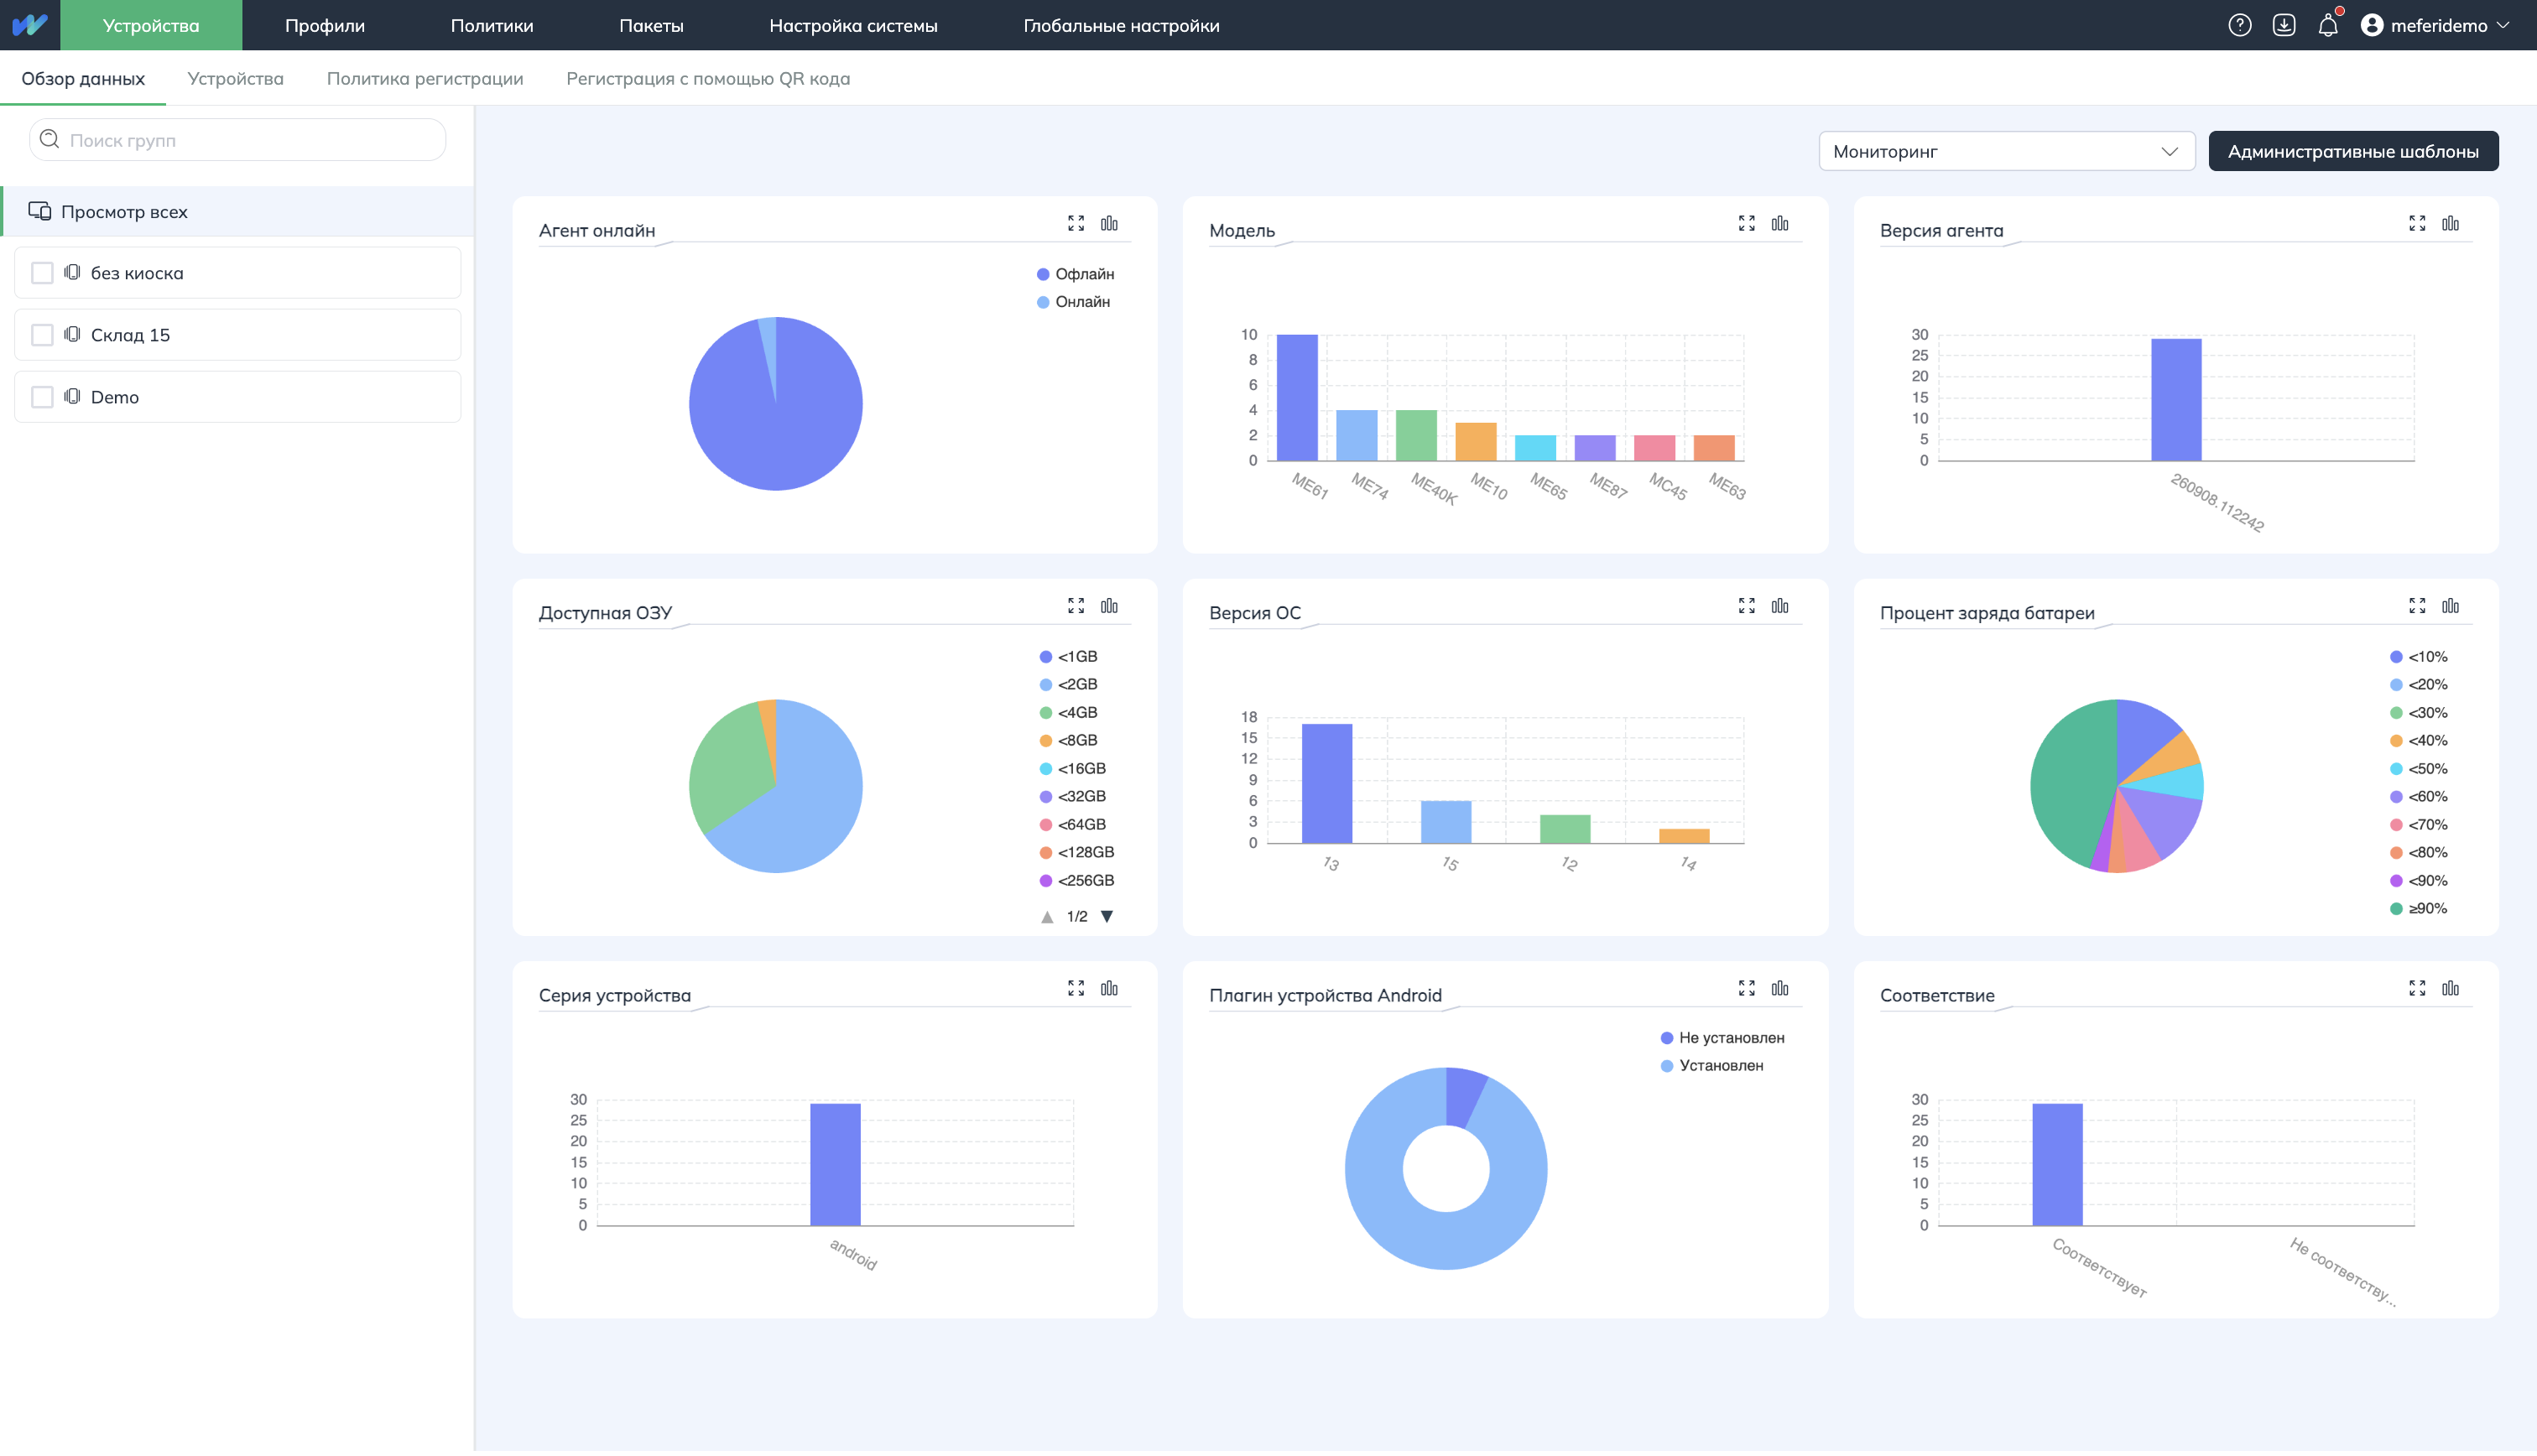Expand the Версия ОС chart to fullscreen
The width and height of the screenshot is (2537, 1456).
(x=1746, y=606)
